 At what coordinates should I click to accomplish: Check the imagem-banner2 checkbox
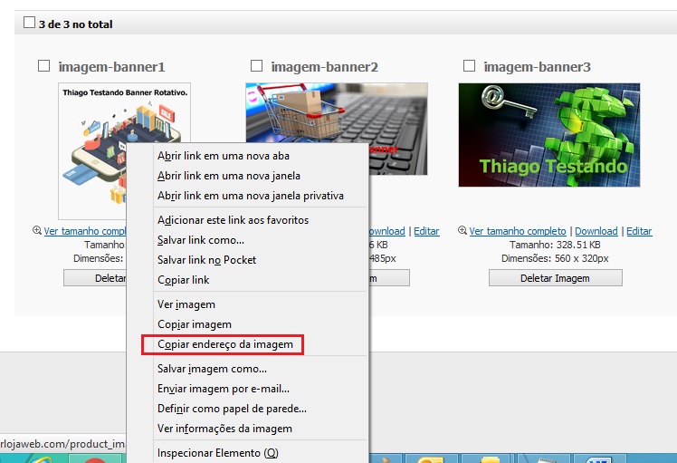(x=256, y=66)
